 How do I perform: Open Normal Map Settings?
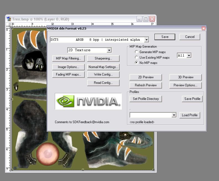coord(103,67)
